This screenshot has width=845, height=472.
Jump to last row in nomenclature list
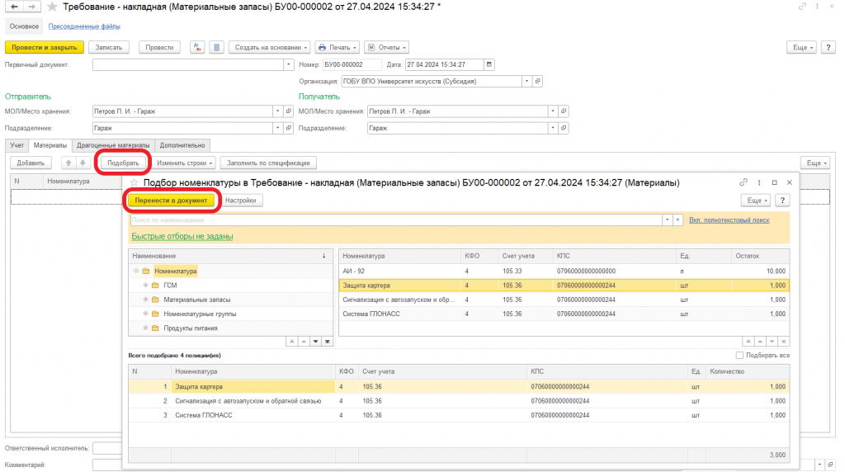(x=784, y=342)
